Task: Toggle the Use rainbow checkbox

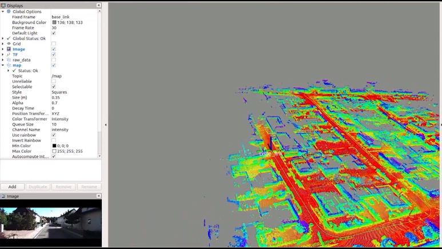Action: [x=54, y=135]
